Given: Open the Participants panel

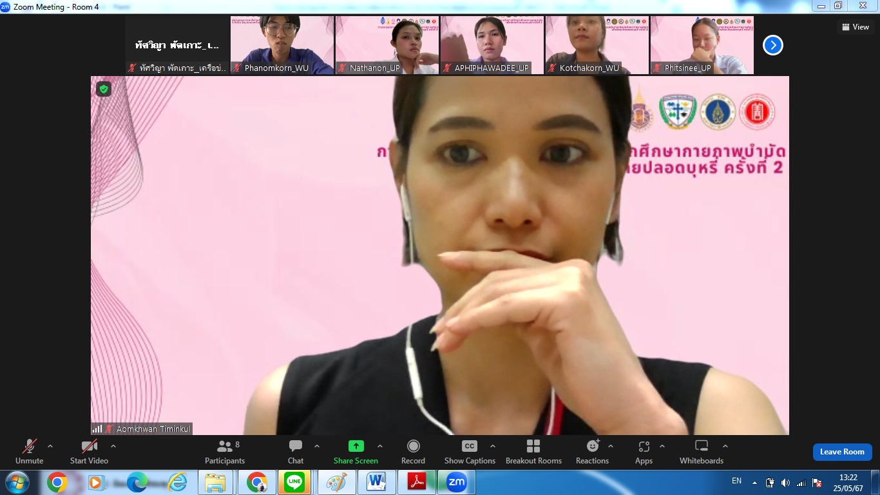Looking at the screenshot, I should pyautogui.click(x=224, y=451).
